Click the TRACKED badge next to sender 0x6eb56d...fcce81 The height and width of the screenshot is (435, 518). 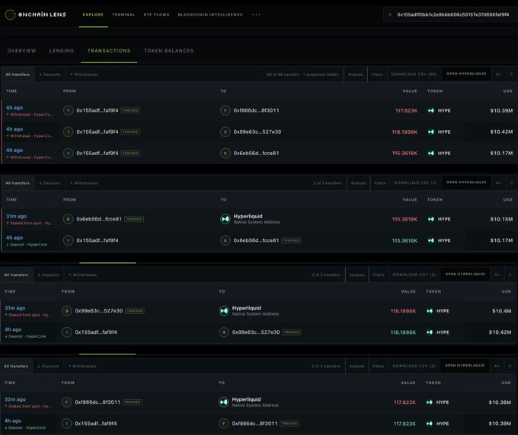pyautogui.click(x=134, y=219)
